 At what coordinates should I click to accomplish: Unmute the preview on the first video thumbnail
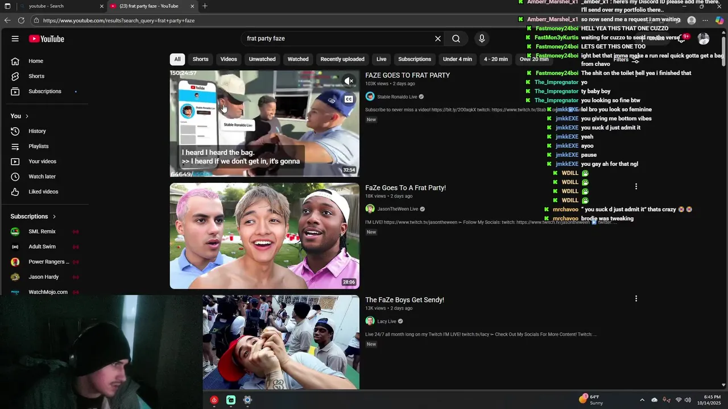point(349,81)
